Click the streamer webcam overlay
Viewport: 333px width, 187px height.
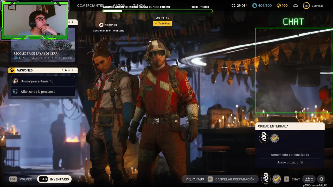35,20
